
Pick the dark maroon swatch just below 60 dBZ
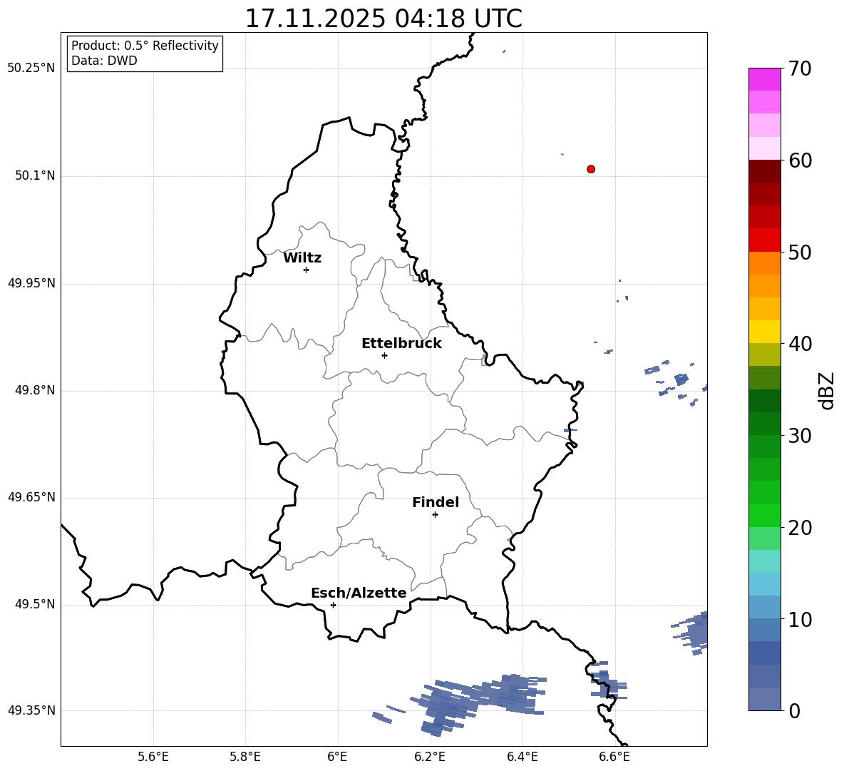[x=764, y=171]
